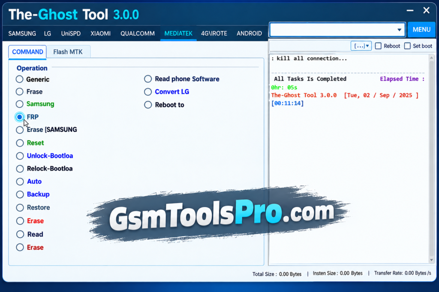Image resolution: width=439 pixels, height=292 pixels.
Task: Choose the Auto operation
Action: 20,181
